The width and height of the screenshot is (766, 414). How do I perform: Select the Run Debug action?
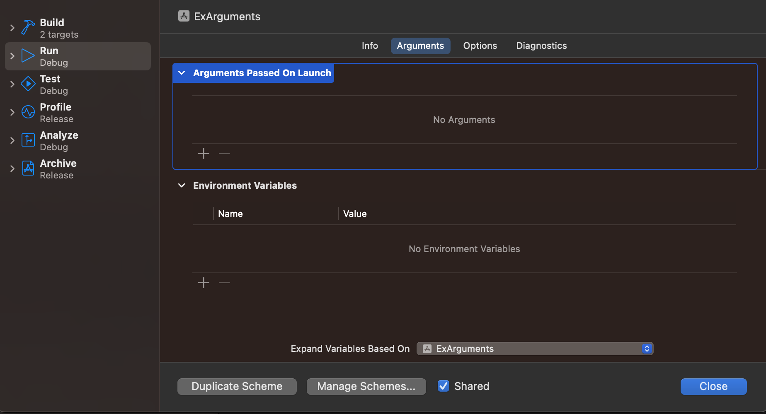(x=78, y=56)
